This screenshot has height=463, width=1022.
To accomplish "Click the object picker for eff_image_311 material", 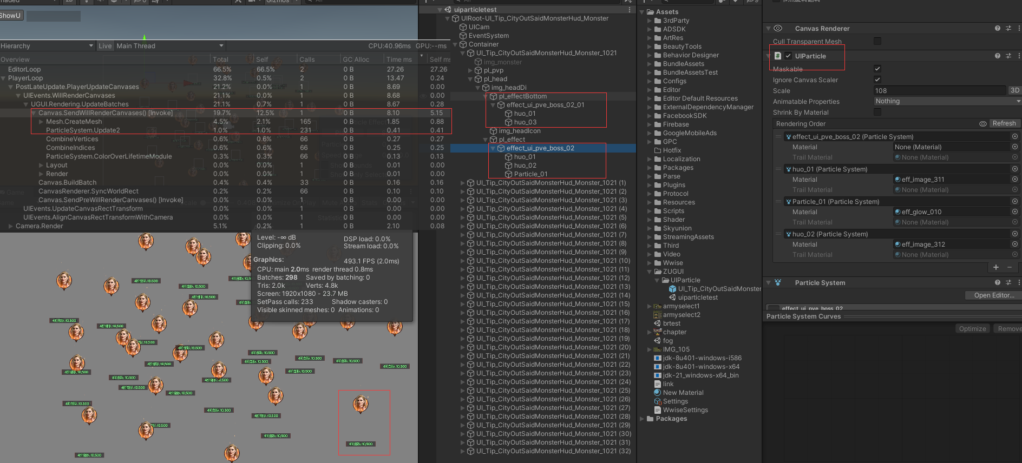I will coord(1015,179).
